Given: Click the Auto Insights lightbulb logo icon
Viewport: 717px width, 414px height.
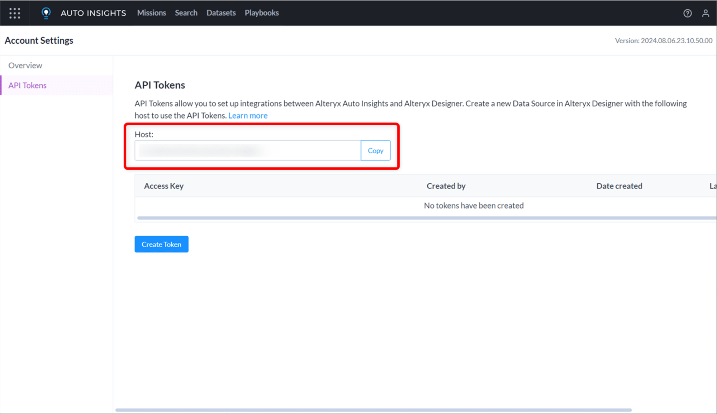Looking at the screenshot, I should 46,13.
